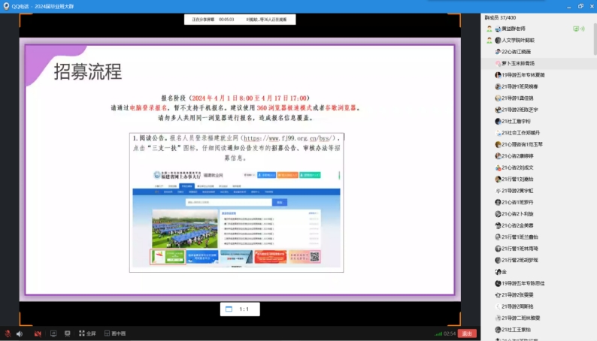The width and height of the screenshot is (597, 341).
Task: Click the screen-sharing indicator next to 黄益群老师
Action: [x=577, y=29]
